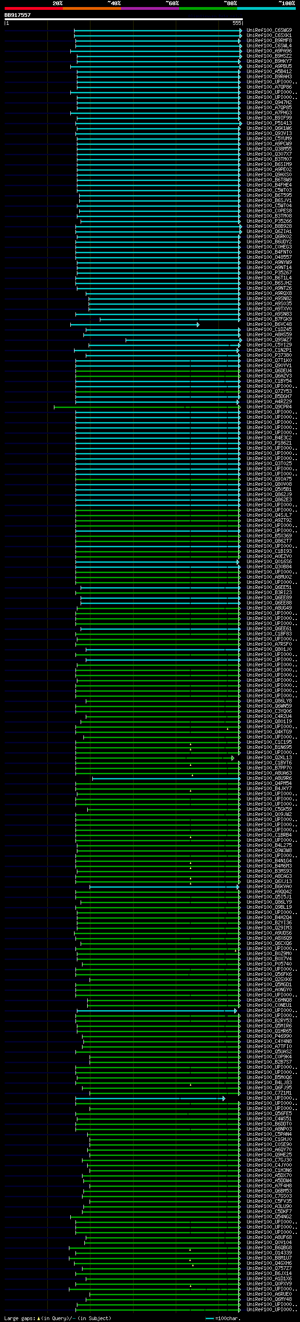Click UniRef100_B1N695 label

269,747
